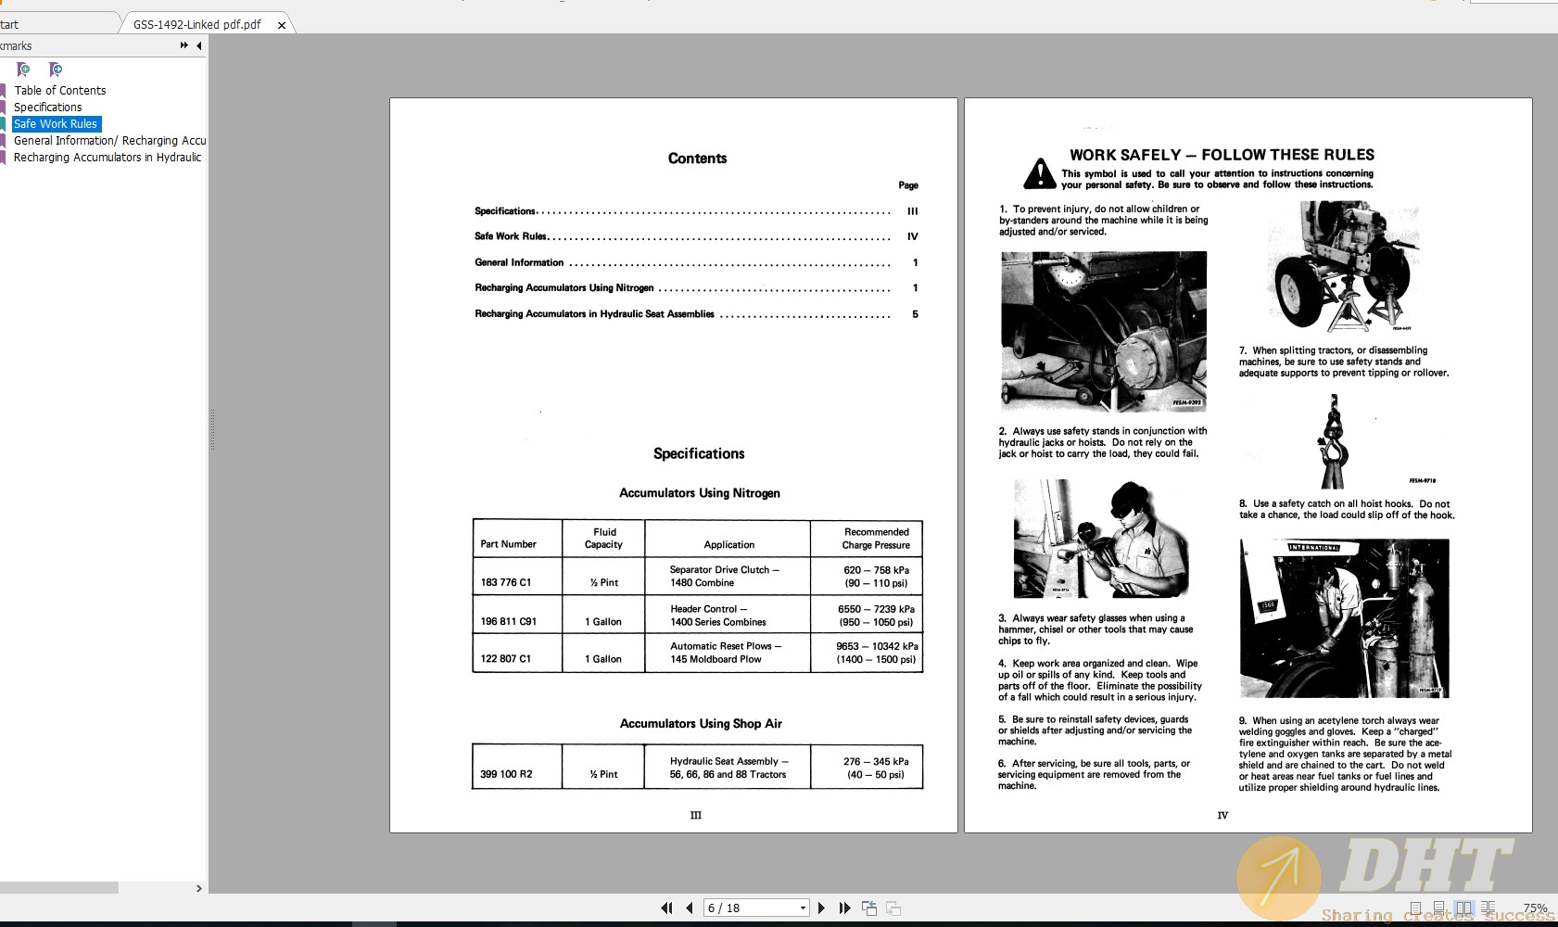Open the Specifications bookmark
Screen dimensions: 1558x927
pos(47,108)
